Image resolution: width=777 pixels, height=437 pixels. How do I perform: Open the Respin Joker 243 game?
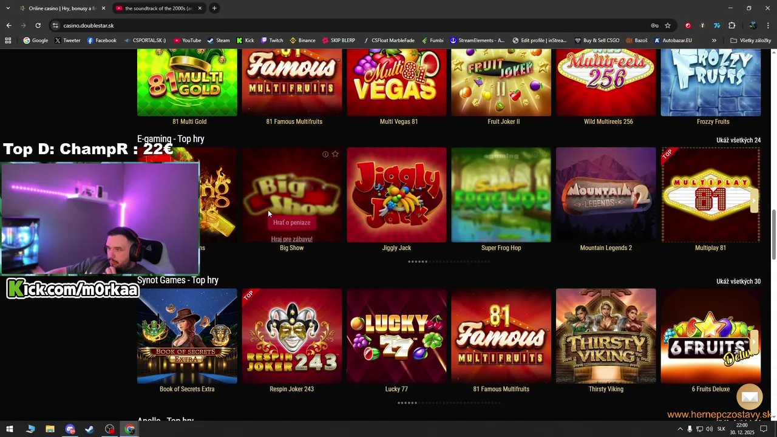tap(292, 336)
